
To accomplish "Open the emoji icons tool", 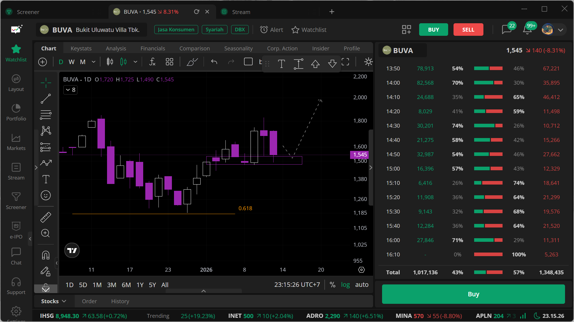I will [x=46, y=196].
